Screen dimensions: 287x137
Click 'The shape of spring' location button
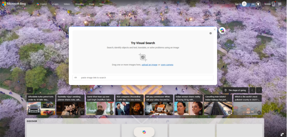coord(235,90)
